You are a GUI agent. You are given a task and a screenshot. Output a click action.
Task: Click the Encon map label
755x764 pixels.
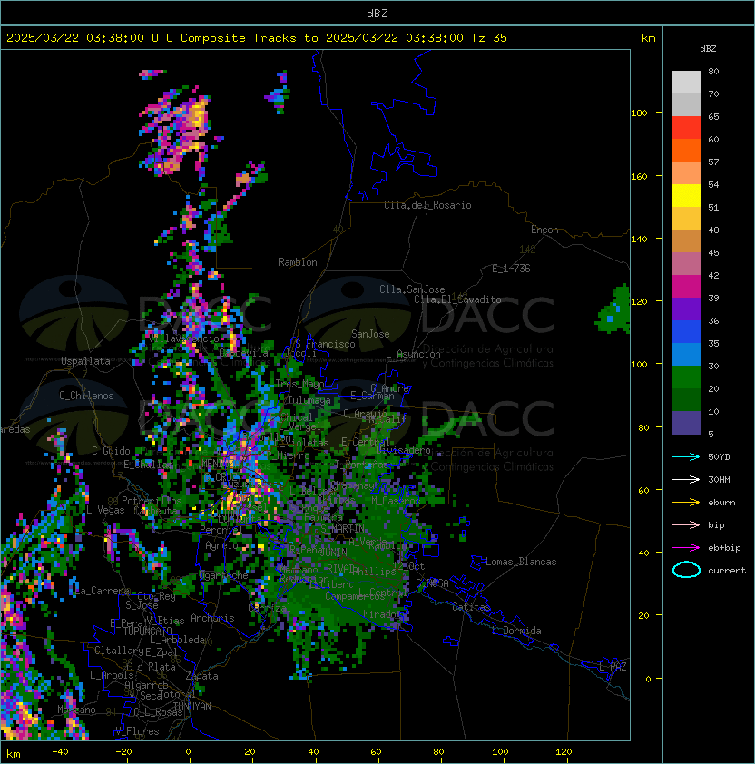click(x=544, y=230)
